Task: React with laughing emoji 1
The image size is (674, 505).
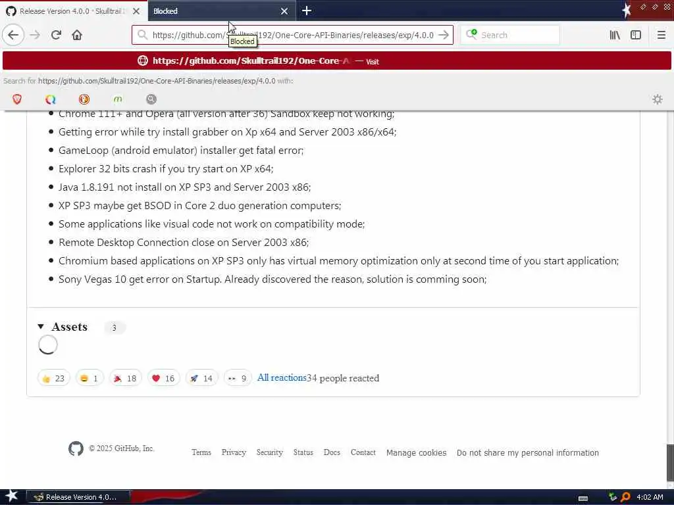Action: click(90, 378)
